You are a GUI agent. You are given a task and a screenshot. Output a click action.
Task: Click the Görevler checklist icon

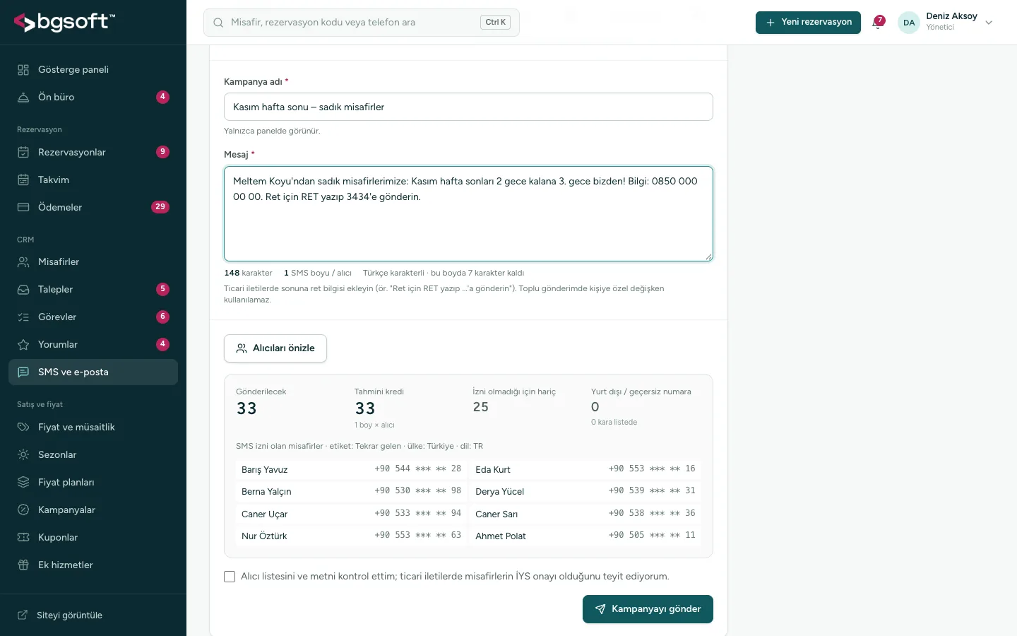tap(23, 317)
